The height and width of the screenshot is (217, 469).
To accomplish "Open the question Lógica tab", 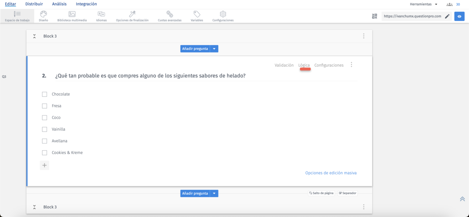I will pyautogui.click(x=304, y=65).
